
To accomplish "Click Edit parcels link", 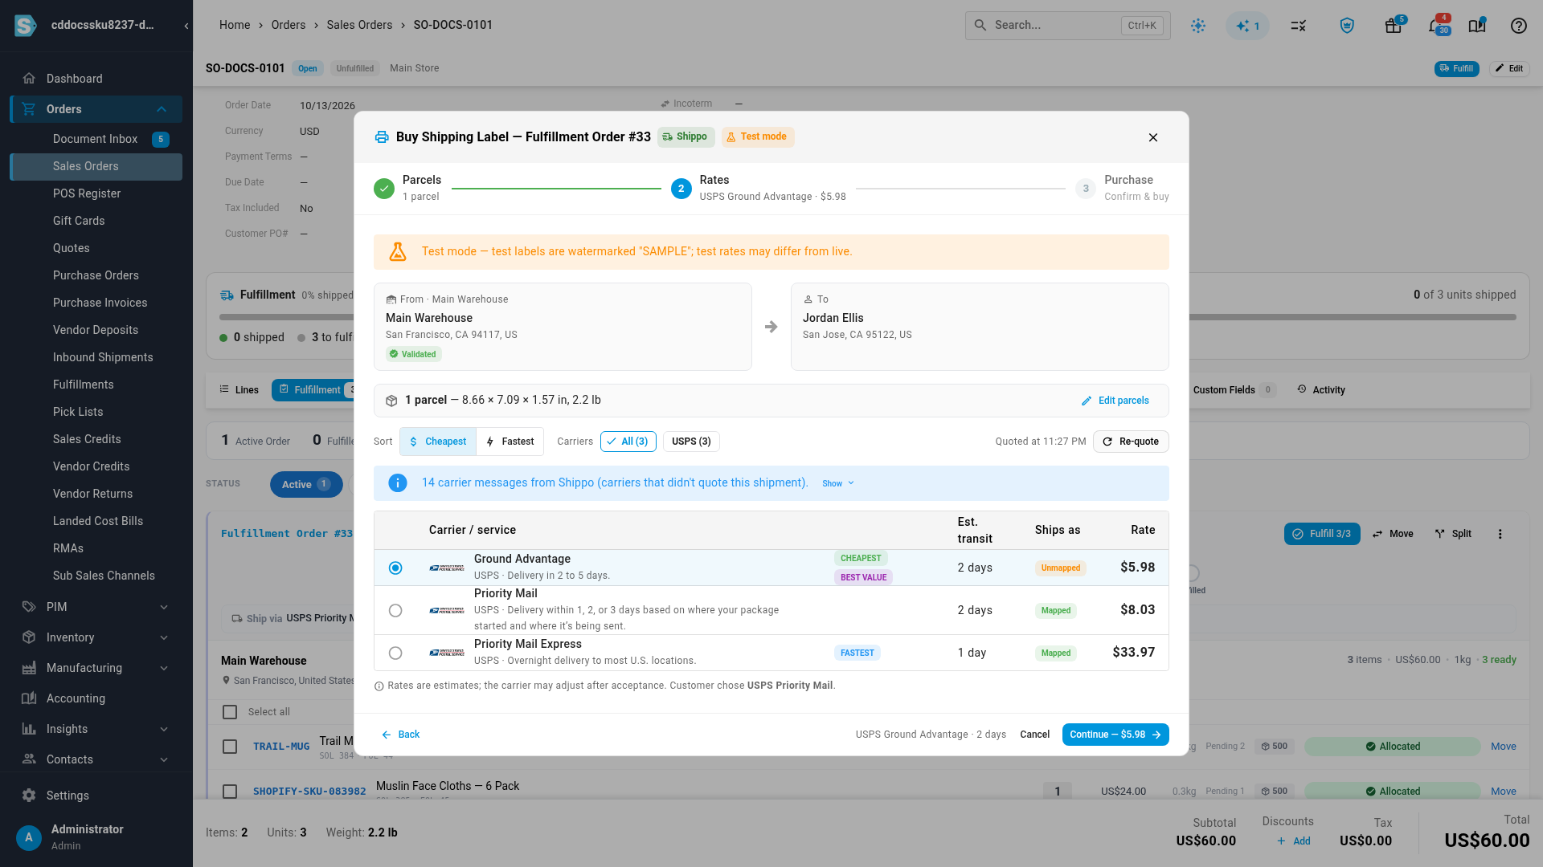I will coord(1115,401).
